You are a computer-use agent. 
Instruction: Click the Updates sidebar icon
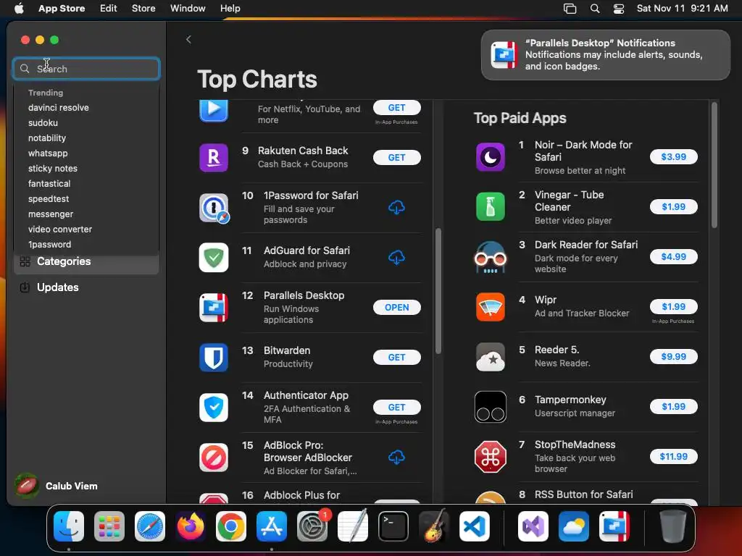click(x=25, y=287)
